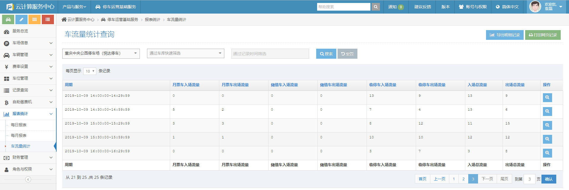Open the parking lot selection dropdown
The width and height of the screenshot is (569, 190).
point(101,53)
